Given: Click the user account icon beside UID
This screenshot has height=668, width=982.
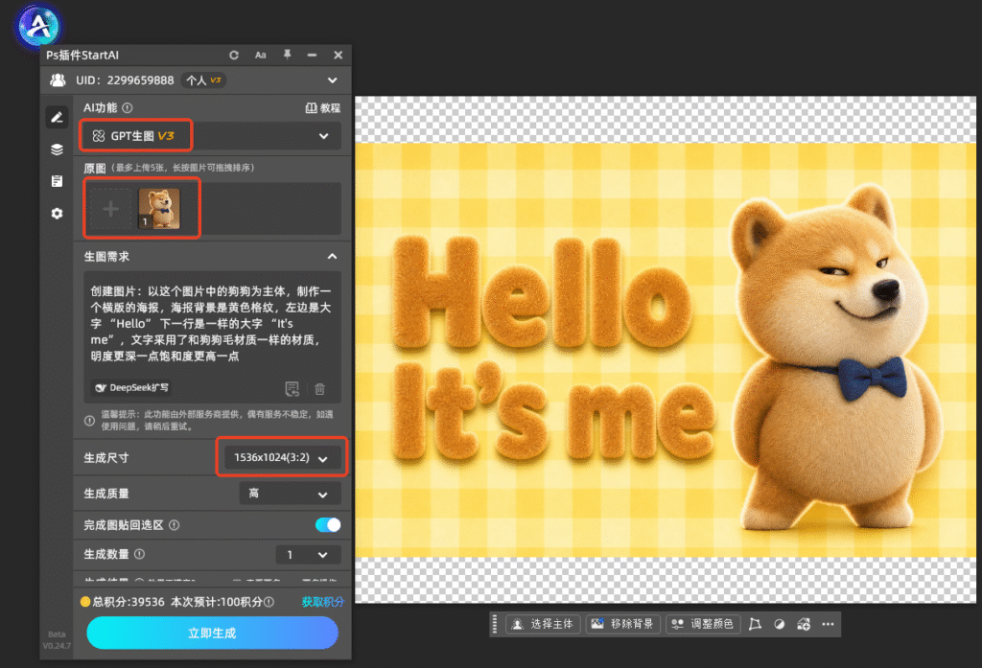Looking at the screenshot, I should (58, 81).
